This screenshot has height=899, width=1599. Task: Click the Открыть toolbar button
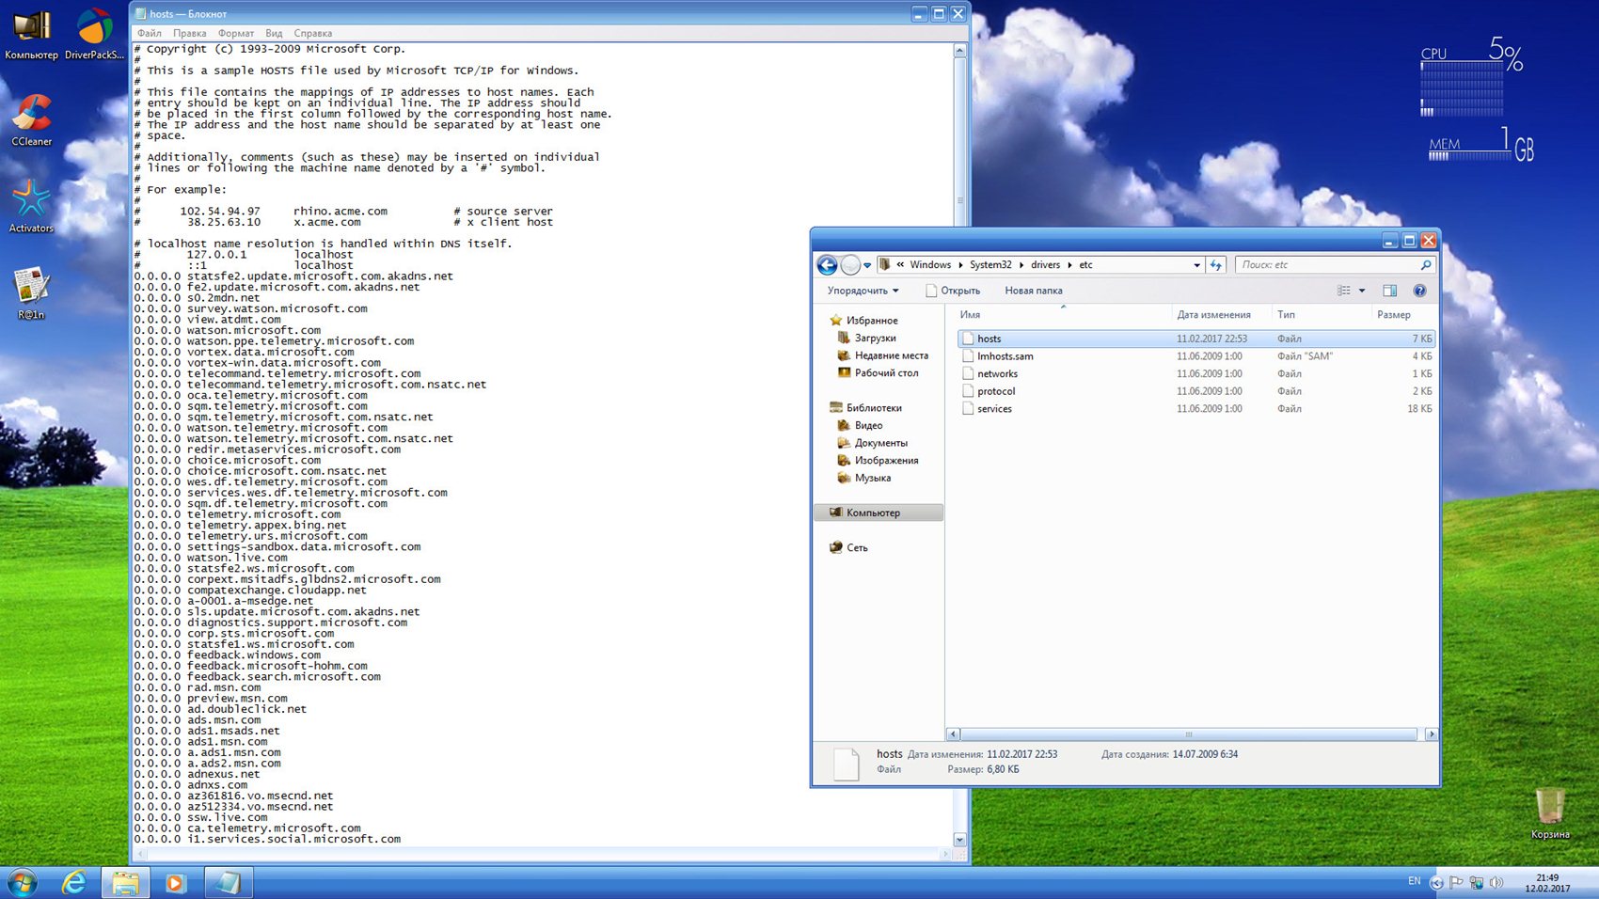[x=953, y=291]
